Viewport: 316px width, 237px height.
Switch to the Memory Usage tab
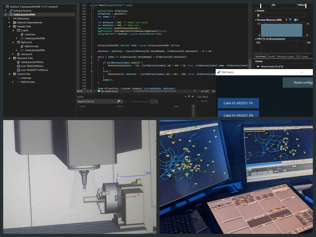click(285, 57)
